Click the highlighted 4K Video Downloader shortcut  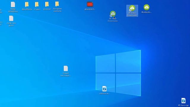point(132,11)
